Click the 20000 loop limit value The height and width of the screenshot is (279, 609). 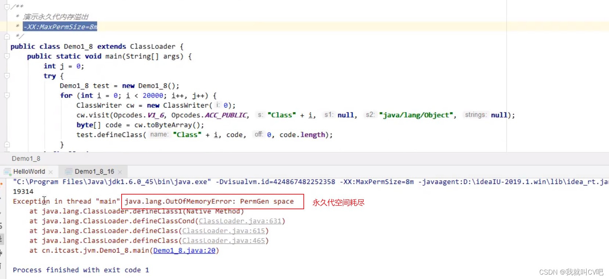click(x=153, y=95)
